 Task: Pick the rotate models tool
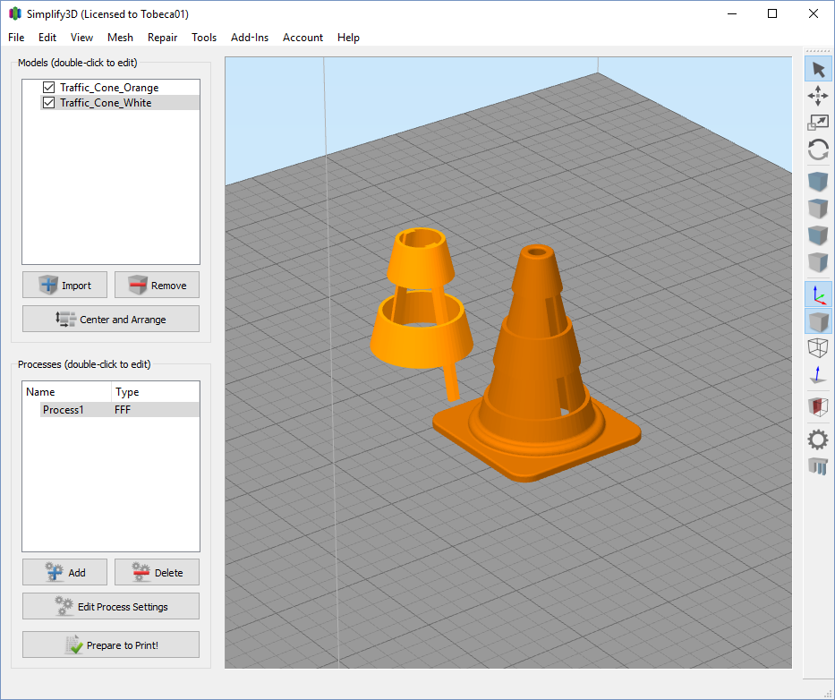818,149
